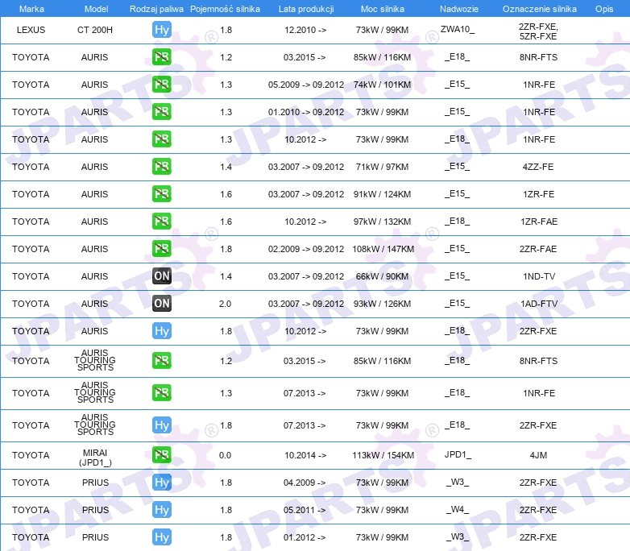Click the 1ND-TV engine code

point(539,276)
